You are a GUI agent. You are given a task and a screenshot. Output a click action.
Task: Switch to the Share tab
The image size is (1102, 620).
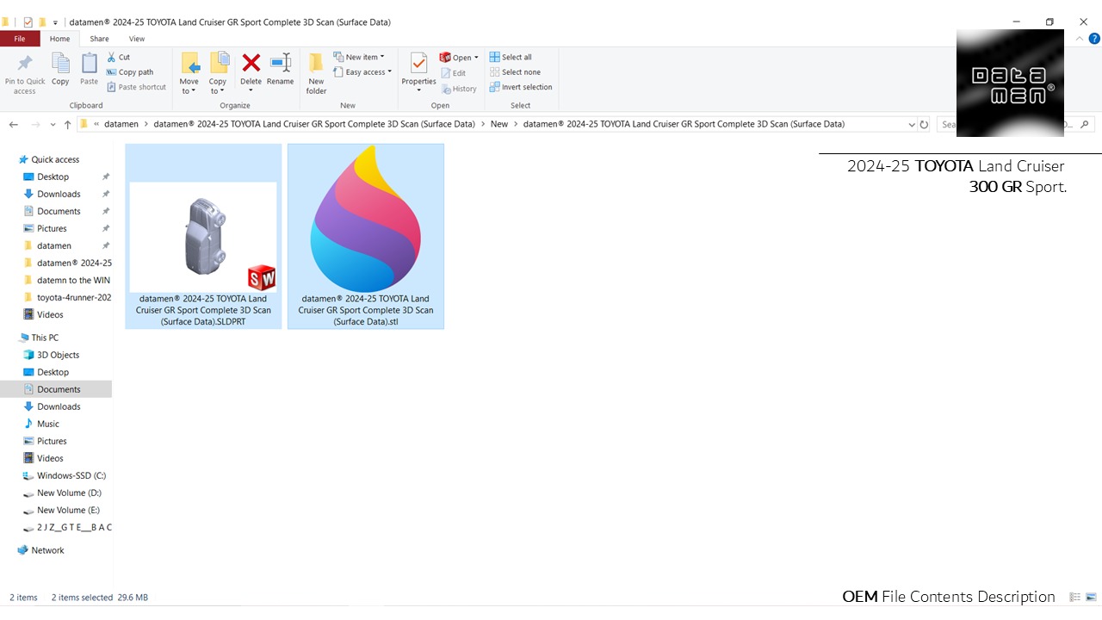pos(99,39)
